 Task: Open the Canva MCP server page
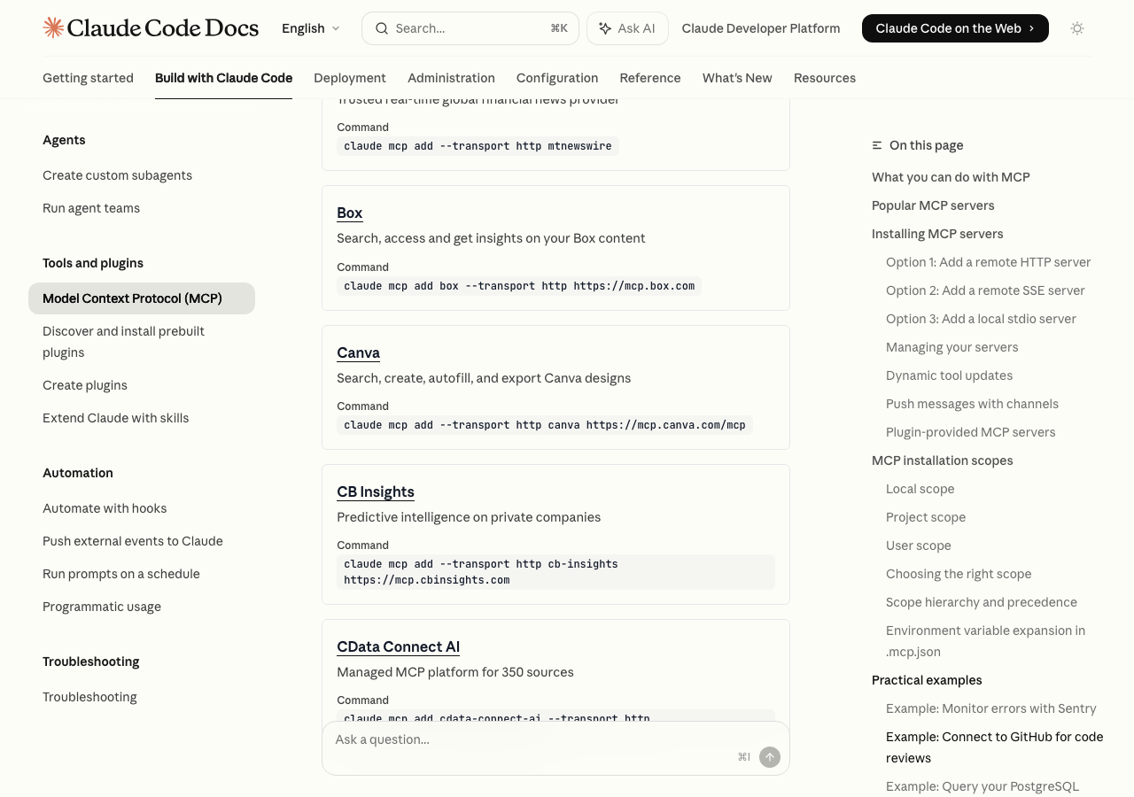point(358,352)
